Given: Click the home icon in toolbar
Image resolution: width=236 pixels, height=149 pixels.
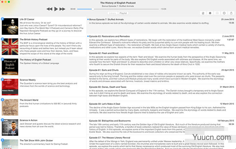Looking at the screenshot, I should pyautogui.click(x=203, y=13).
